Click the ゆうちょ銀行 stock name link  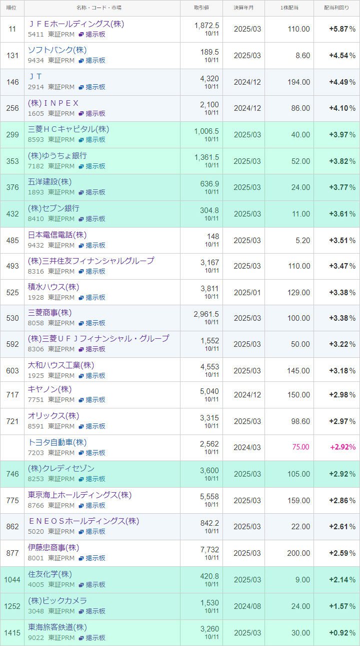pos(57,156)
